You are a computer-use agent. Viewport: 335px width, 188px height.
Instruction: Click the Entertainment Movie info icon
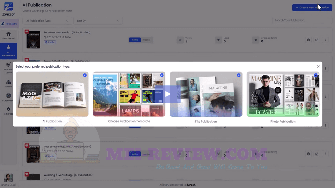pos(308,40)
